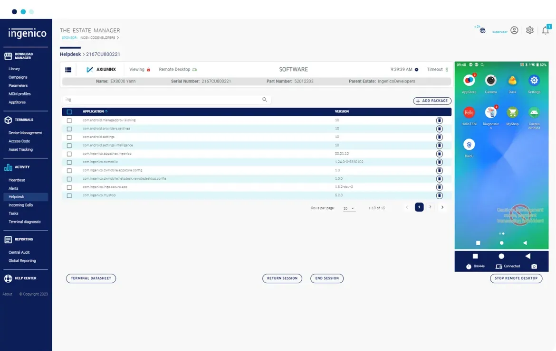Screen dimensions: 556x351
Task: Select the checkbox for com.android.settings
Action: click(69, 137)
